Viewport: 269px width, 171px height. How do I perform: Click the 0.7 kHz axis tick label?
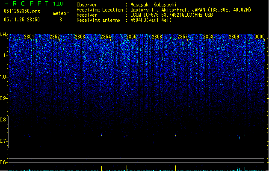(3, 141)
